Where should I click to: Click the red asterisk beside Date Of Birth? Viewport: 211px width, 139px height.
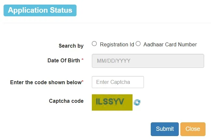point(82,60)
